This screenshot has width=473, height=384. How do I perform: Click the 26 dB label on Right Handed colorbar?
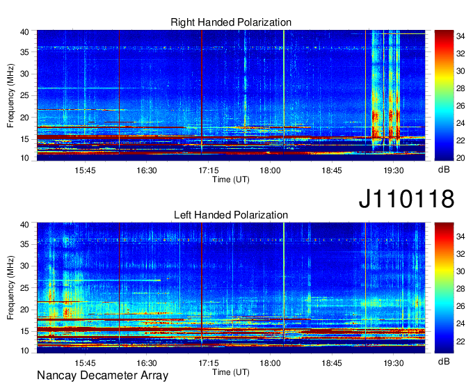[460, 106]
